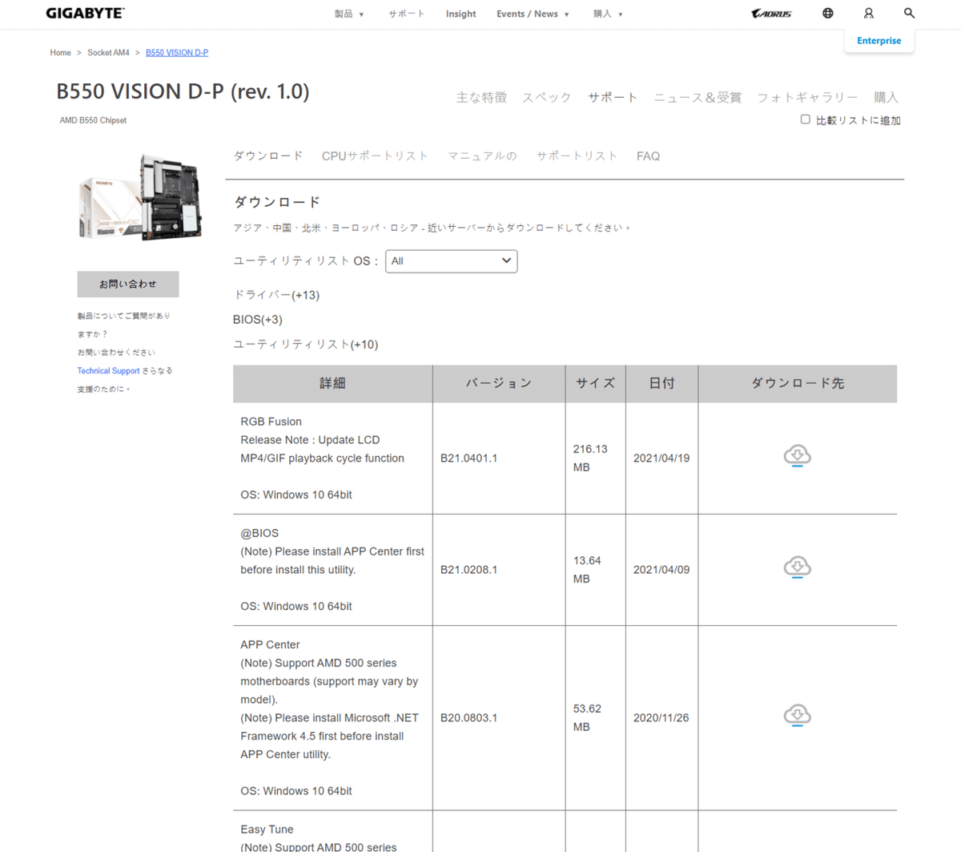The height and width of the screenshot is (852, 961).
Task: Switch to the 主な特徴 tab
Action: pos(481,97)
